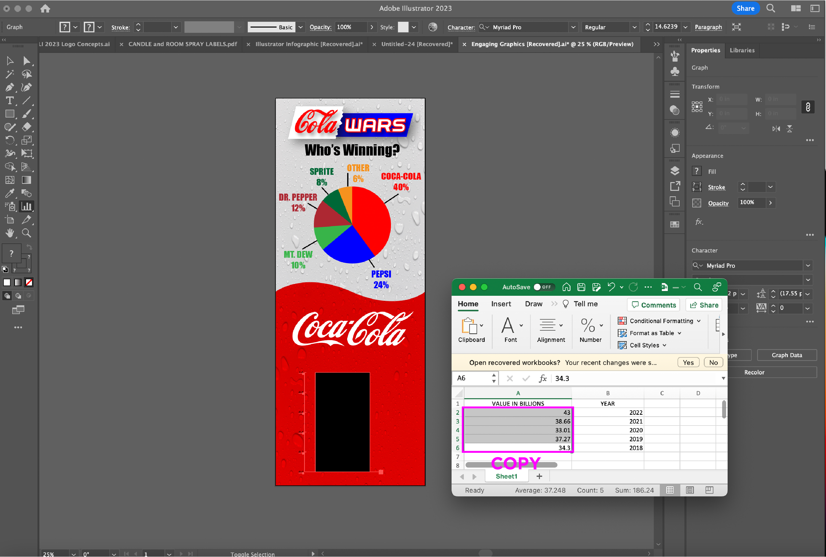
Task: Select the Eyedropper tool
Action: [10, 193]
